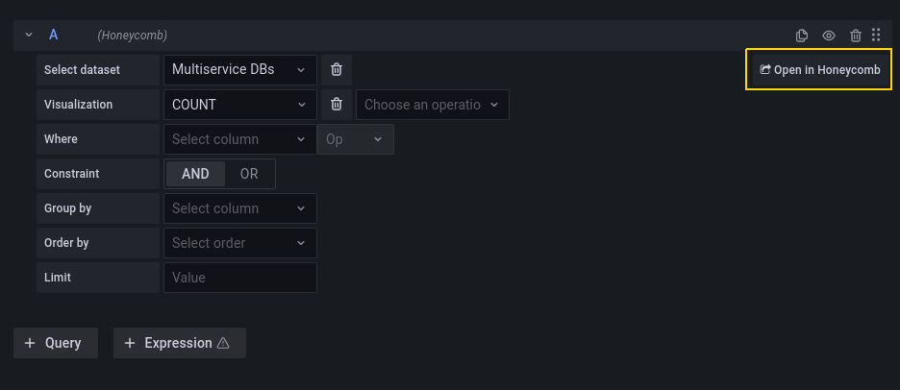
Task: Click the warning icon on the Expression button
Action: 223,343
